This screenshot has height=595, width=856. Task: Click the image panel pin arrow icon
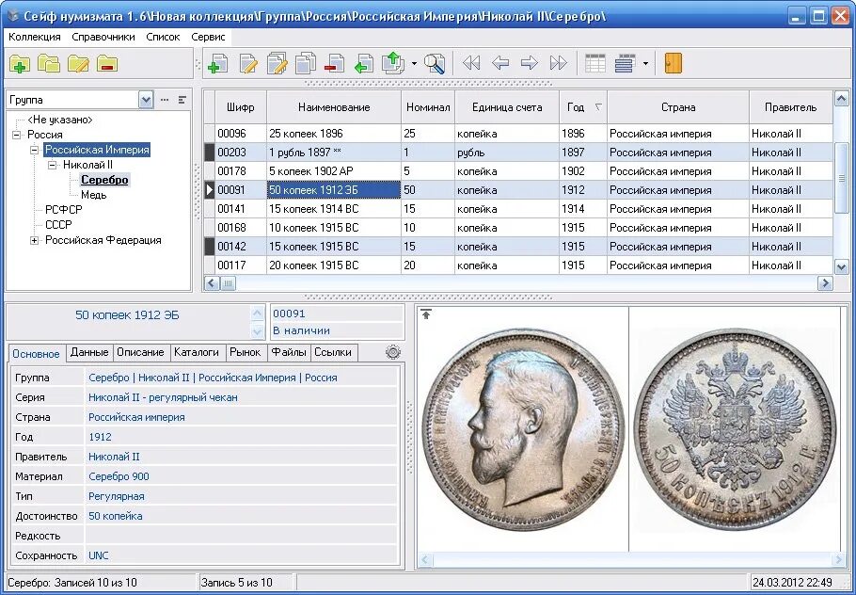[426, 314]
